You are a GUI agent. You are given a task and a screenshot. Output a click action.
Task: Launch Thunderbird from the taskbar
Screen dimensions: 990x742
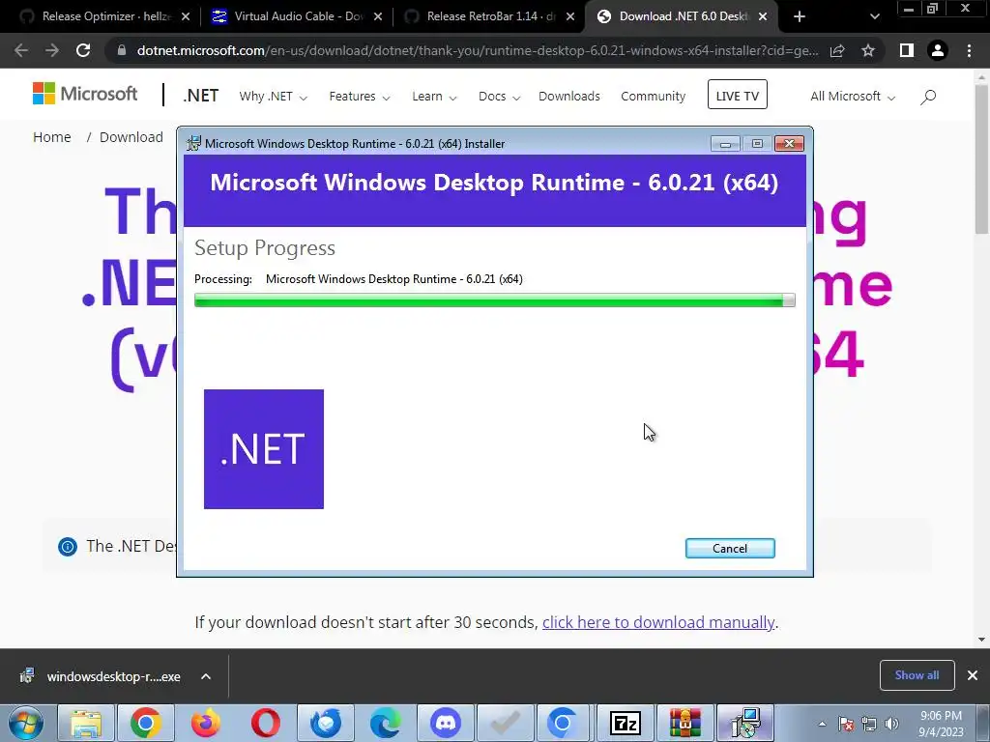coord(325,723)
